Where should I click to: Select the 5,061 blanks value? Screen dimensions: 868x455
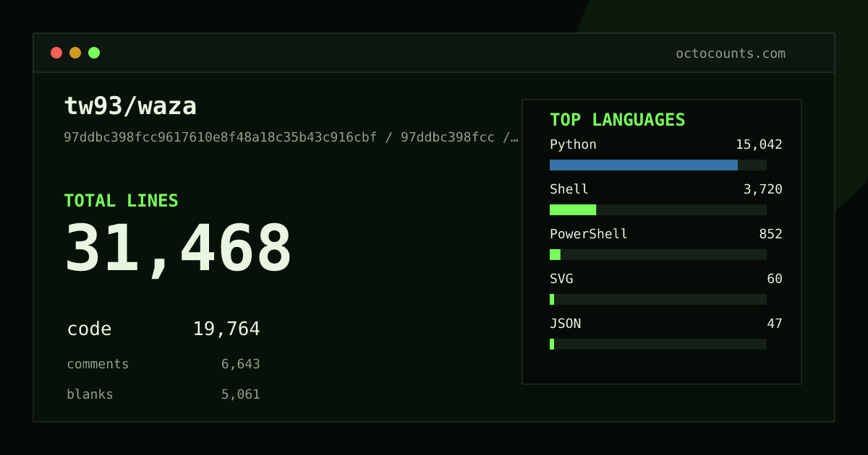(241, 394)
